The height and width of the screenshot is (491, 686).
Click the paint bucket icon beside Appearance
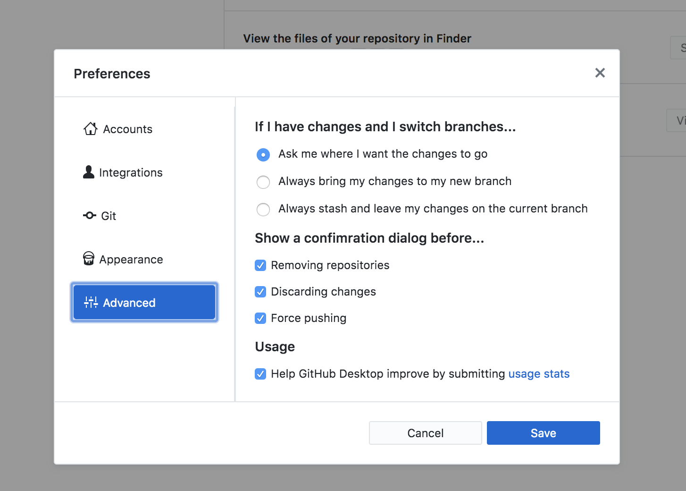pyautogui.click(x=89, y=259)
